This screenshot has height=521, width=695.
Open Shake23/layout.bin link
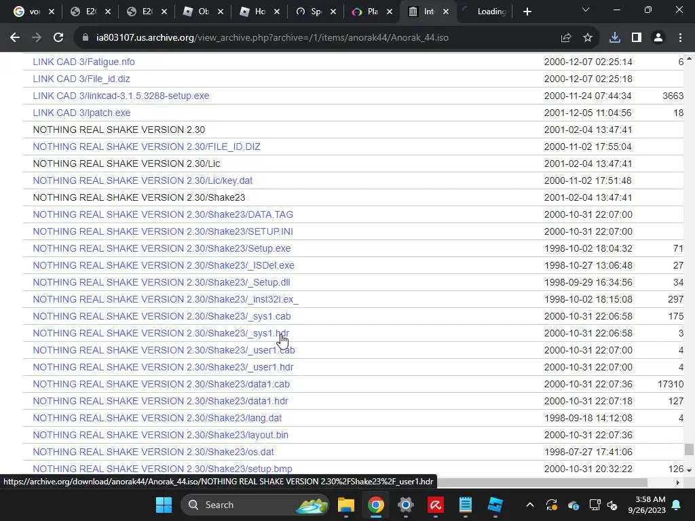(160, 435)
